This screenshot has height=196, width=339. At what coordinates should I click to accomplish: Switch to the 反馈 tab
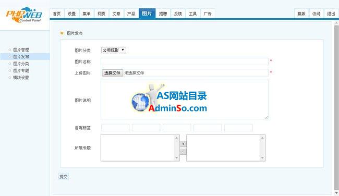(178, 14)
